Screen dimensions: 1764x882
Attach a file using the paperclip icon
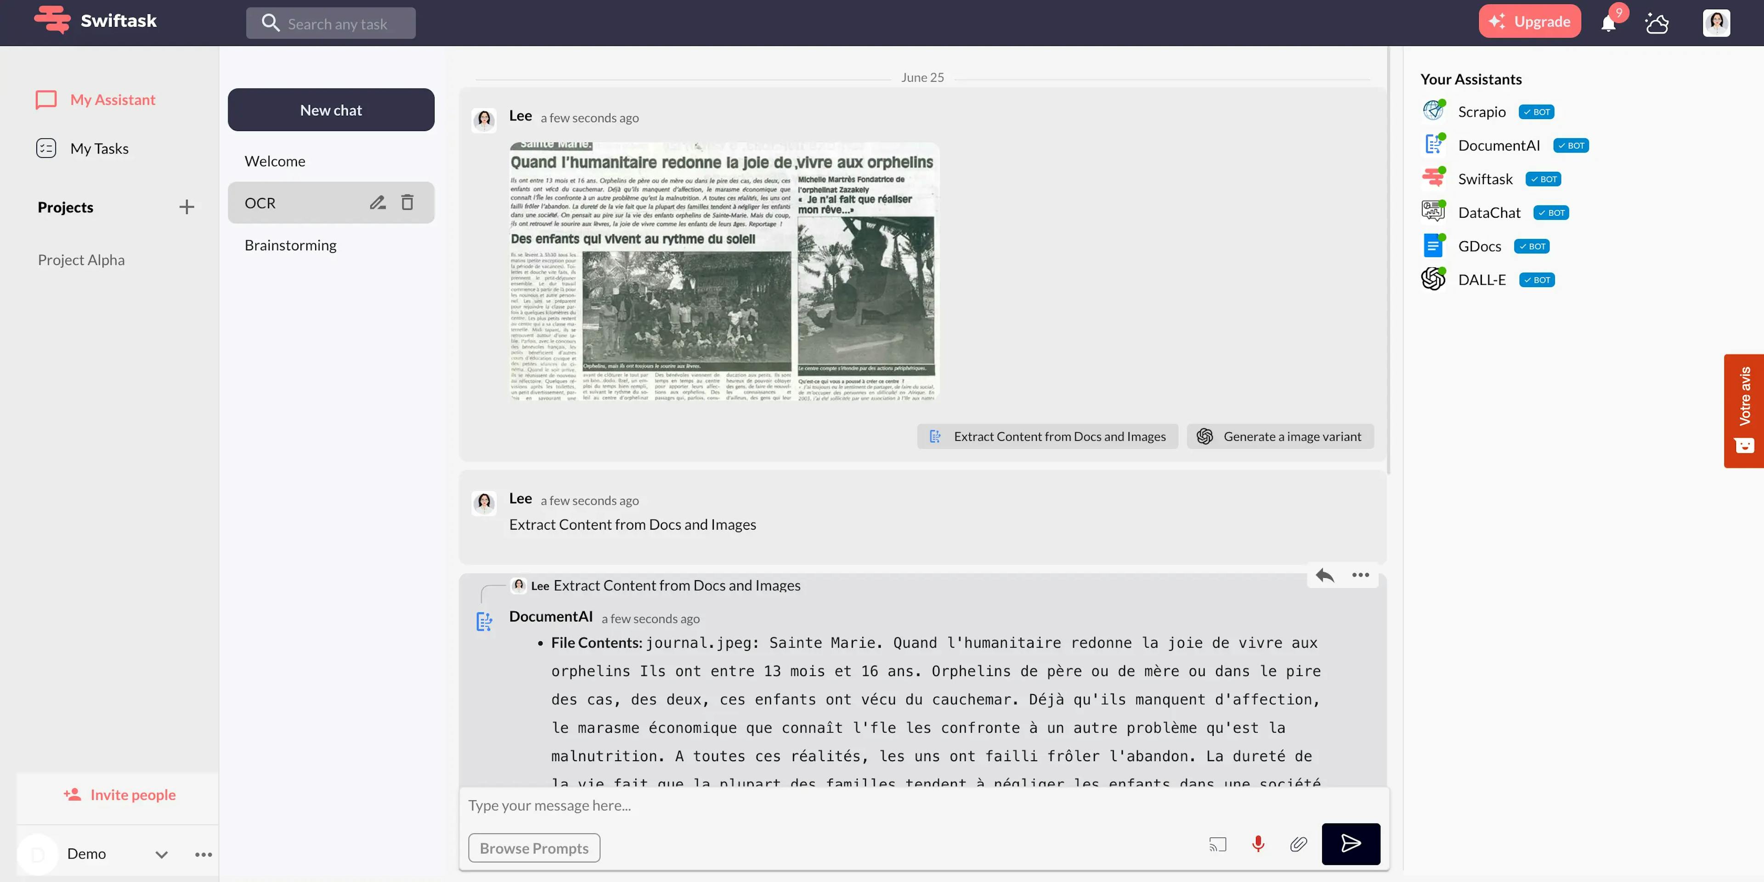[1299, 844]
